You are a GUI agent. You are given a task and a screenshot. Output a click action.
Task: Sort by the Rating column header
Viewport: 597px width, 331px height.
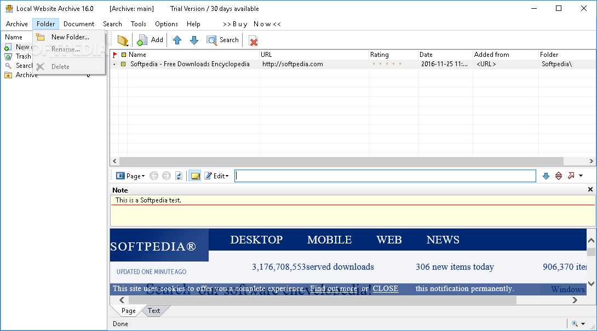(x=393, y=54)
